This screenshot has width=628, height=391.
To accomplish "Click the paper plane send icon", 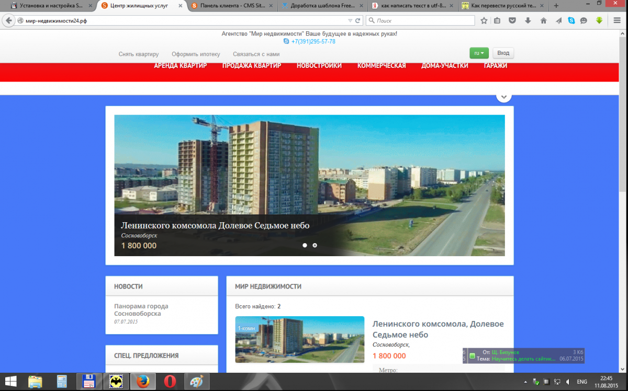I will pos(559,21).
